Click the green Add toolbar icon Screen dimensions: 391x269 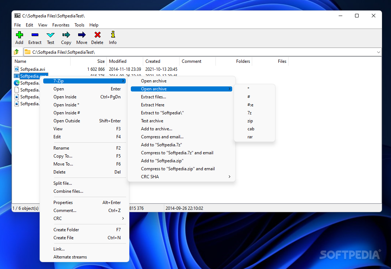(20, 34)
